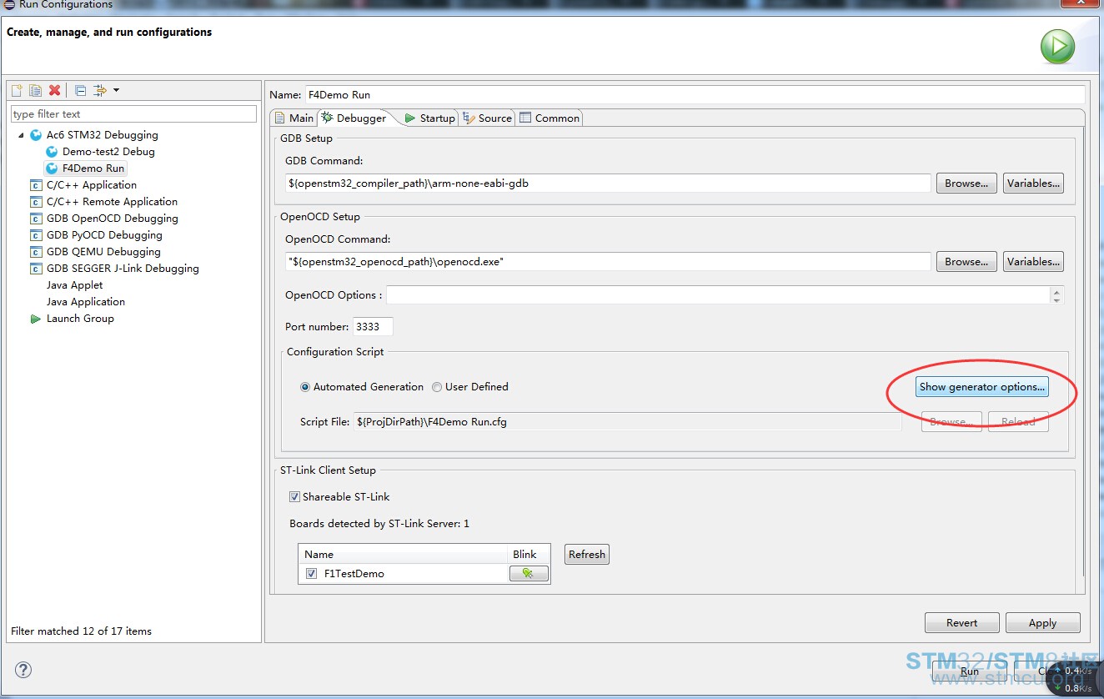Click the green Run icon in header
Viewport: 1104px width, 699px height.
(1057, 48)
